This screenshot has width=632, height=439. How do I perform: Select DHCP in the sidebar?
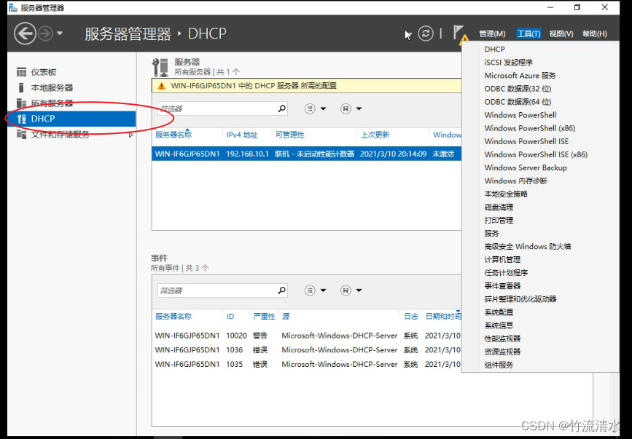click(71, 119)
